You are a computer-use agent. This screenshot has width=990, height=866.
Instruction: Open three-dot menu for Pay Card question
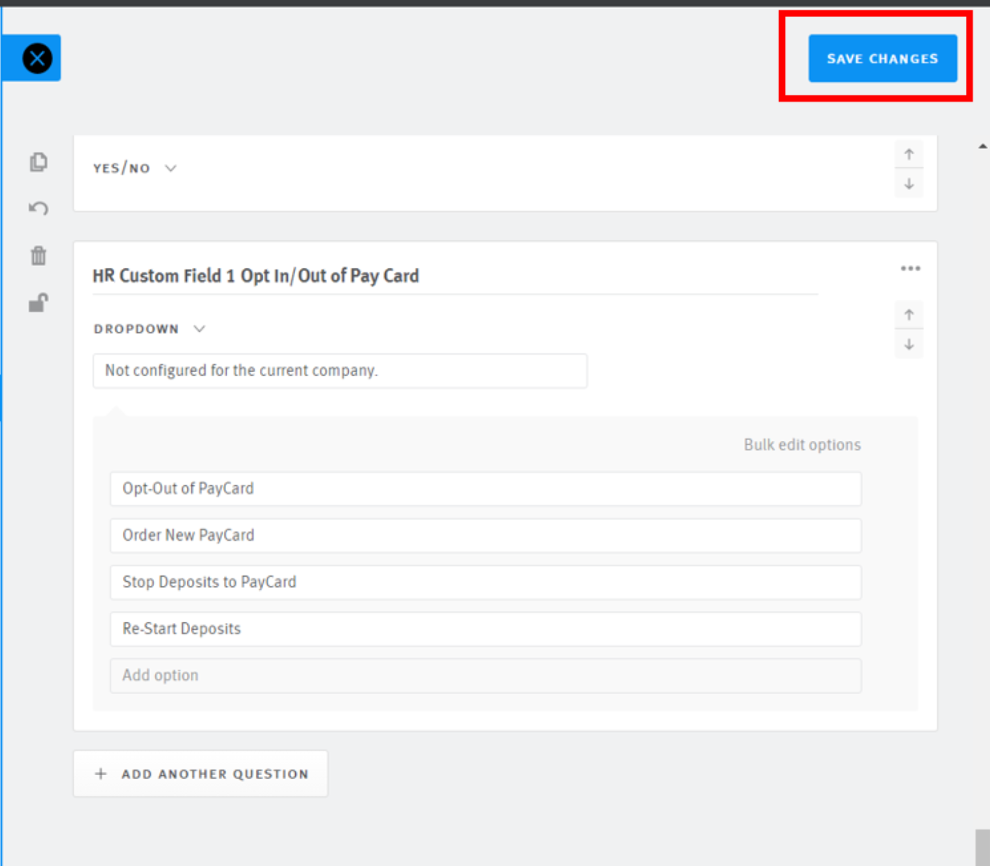coord(910,268)
